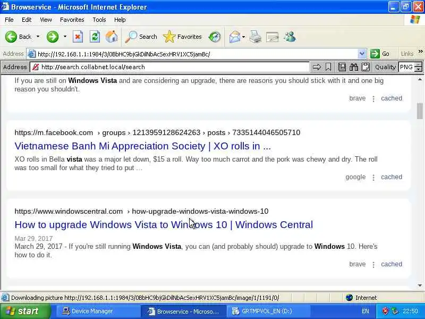This screenshot has width=425, height=319.
Task: Open How to upgrade Windows Vista link
Action: pyautogui.click(x=164, y=224)
